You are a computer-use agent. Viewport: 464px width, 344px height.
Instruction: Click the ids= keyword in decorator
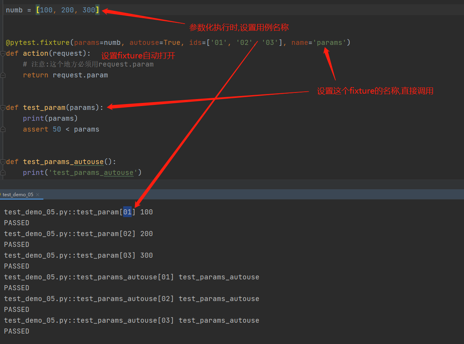198,43
